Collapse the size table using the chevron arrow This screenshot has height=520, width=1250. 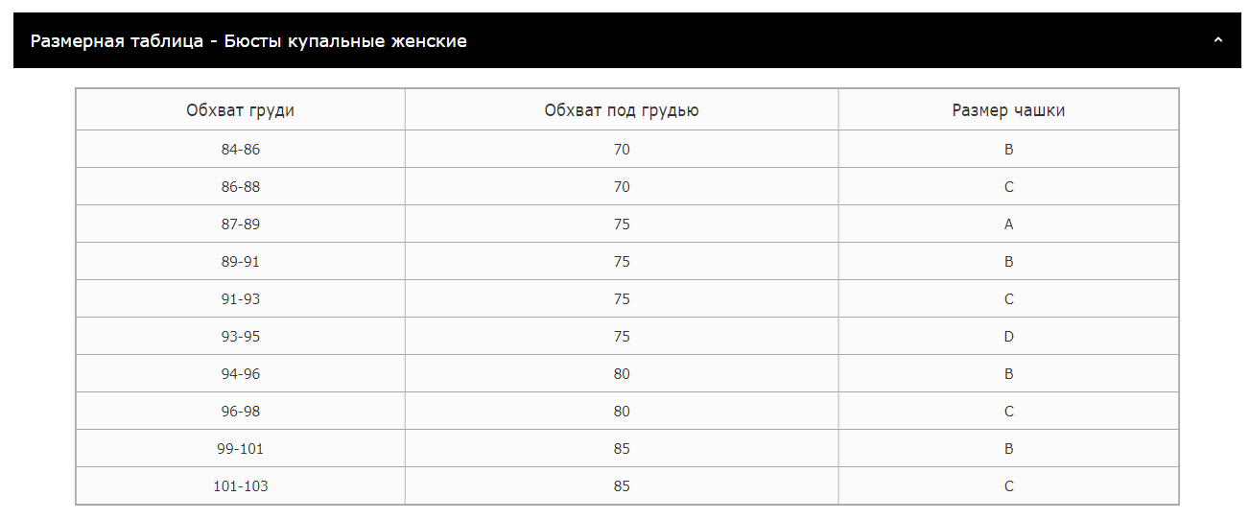[x=1218, y=40]
